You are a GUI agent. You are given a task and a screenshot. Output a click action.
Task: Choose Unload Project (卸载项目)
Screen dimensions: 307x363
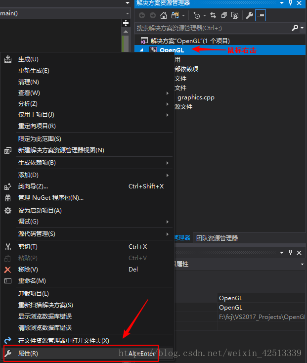pos(87,294)
